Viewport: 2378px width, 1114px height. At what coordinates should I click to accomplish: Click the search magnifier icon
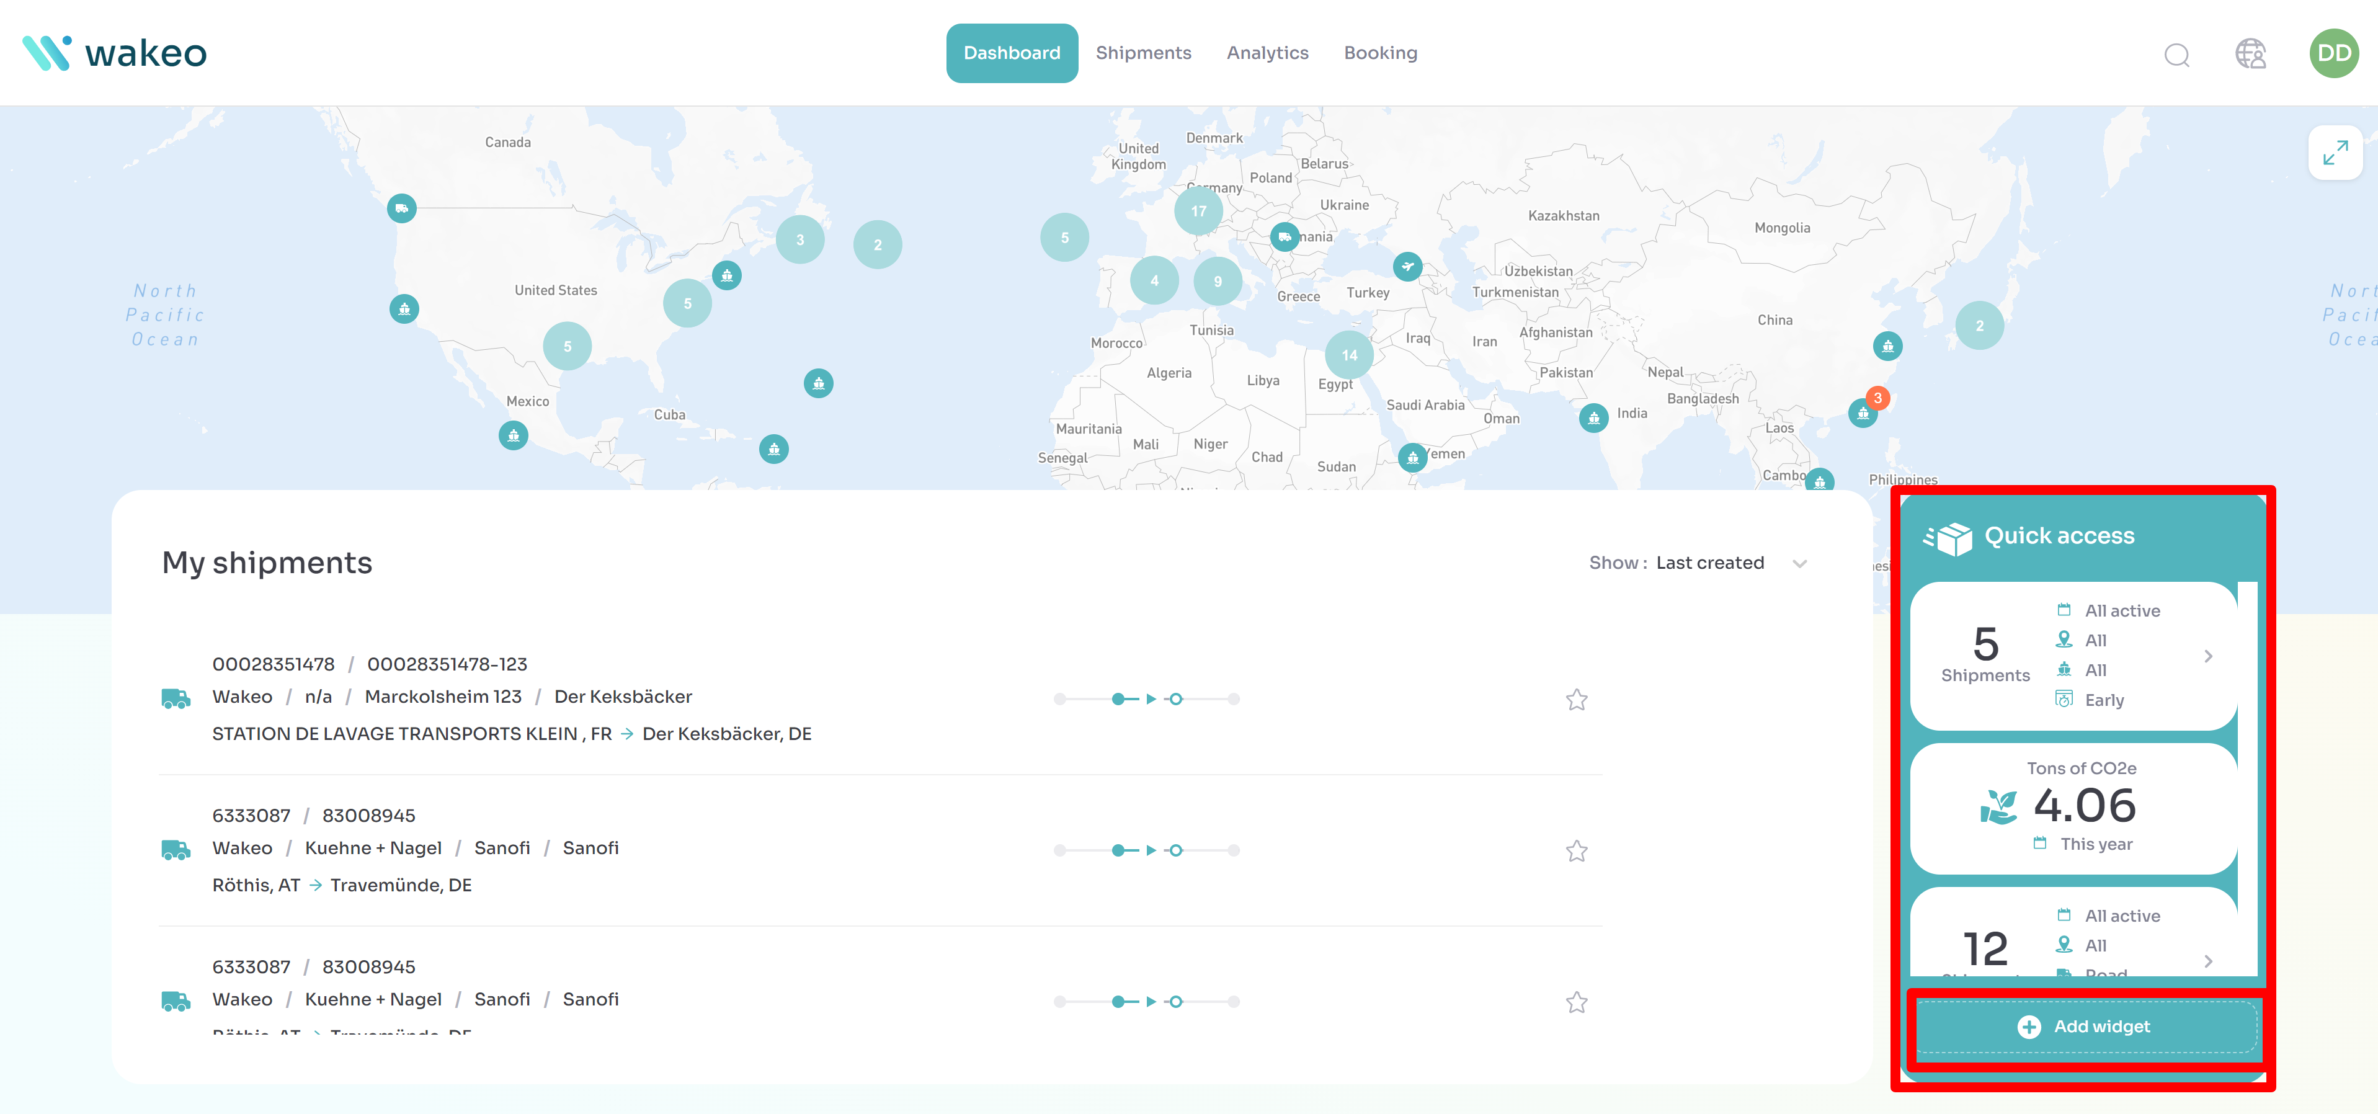2176,55
